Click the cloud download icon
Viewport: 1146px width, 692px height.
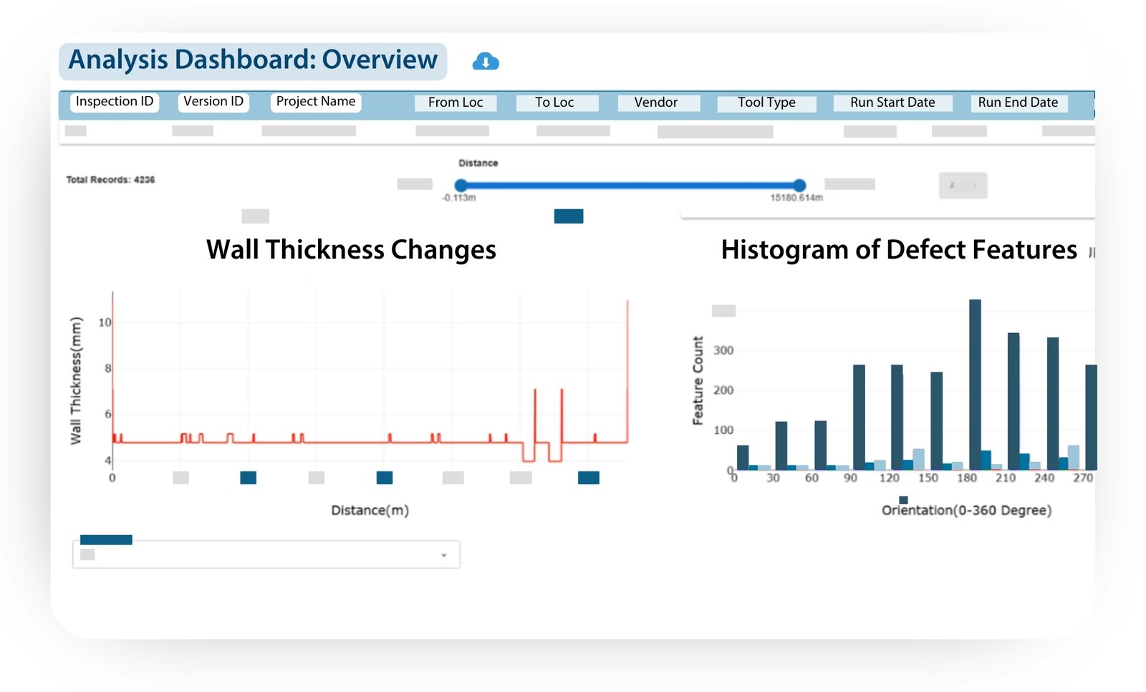[x=486, y=62]
